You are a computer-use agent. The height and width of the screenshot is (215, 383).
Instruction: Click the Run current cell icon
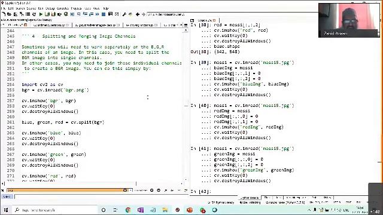pos(47,14)
